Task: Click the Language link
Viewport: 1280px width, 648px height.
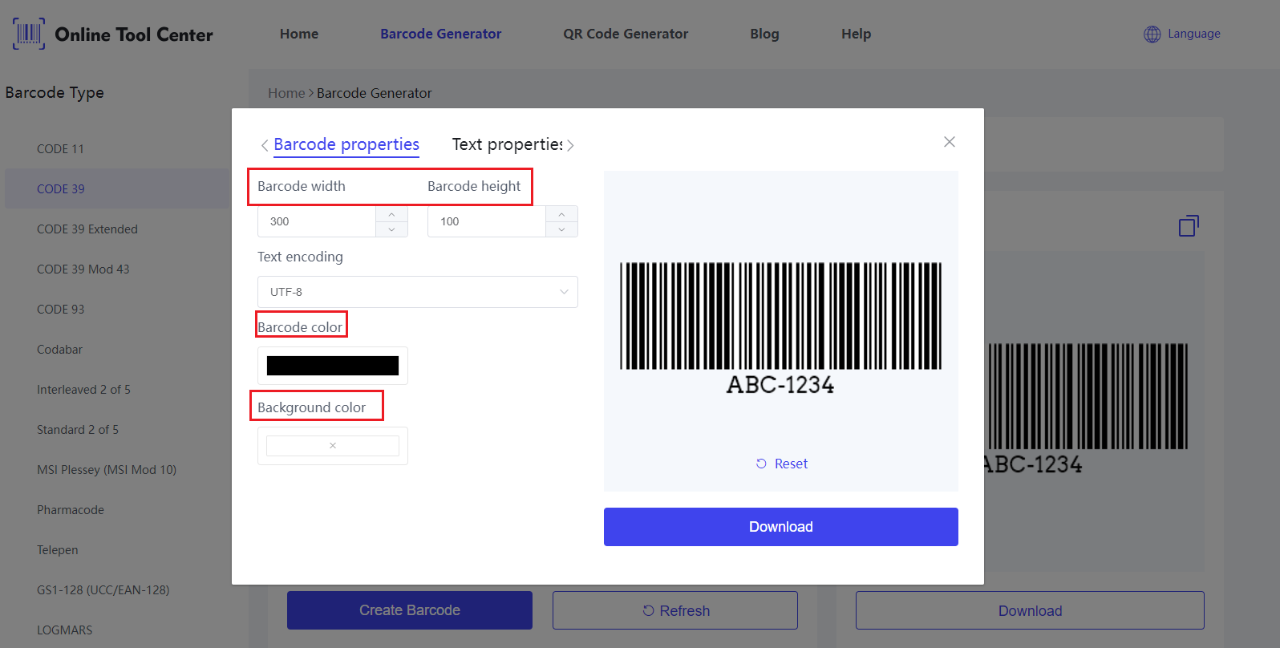Action: (x=1193, y=34)
